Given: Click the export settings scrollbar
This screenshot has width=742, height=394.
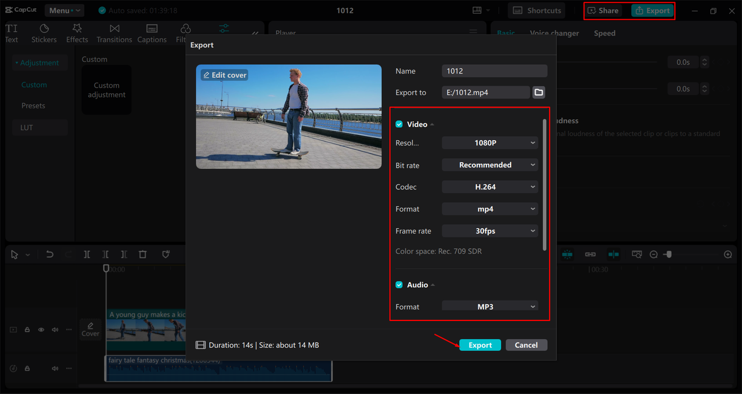Looking at the screenshot, I should 544,185.
